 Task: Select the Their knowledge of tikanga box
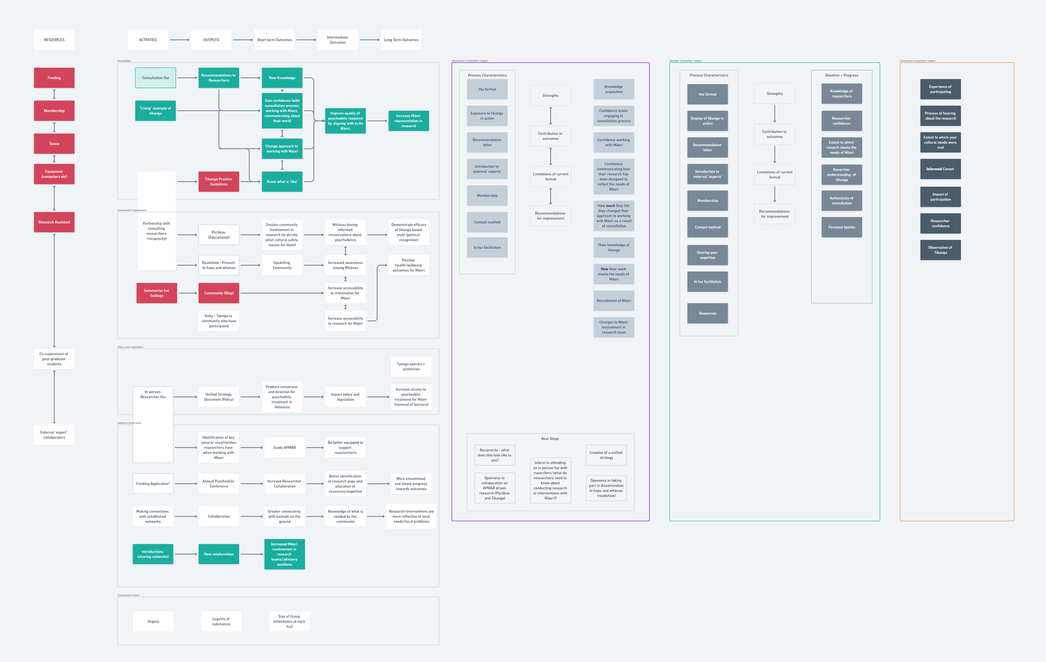pos(614,248)
